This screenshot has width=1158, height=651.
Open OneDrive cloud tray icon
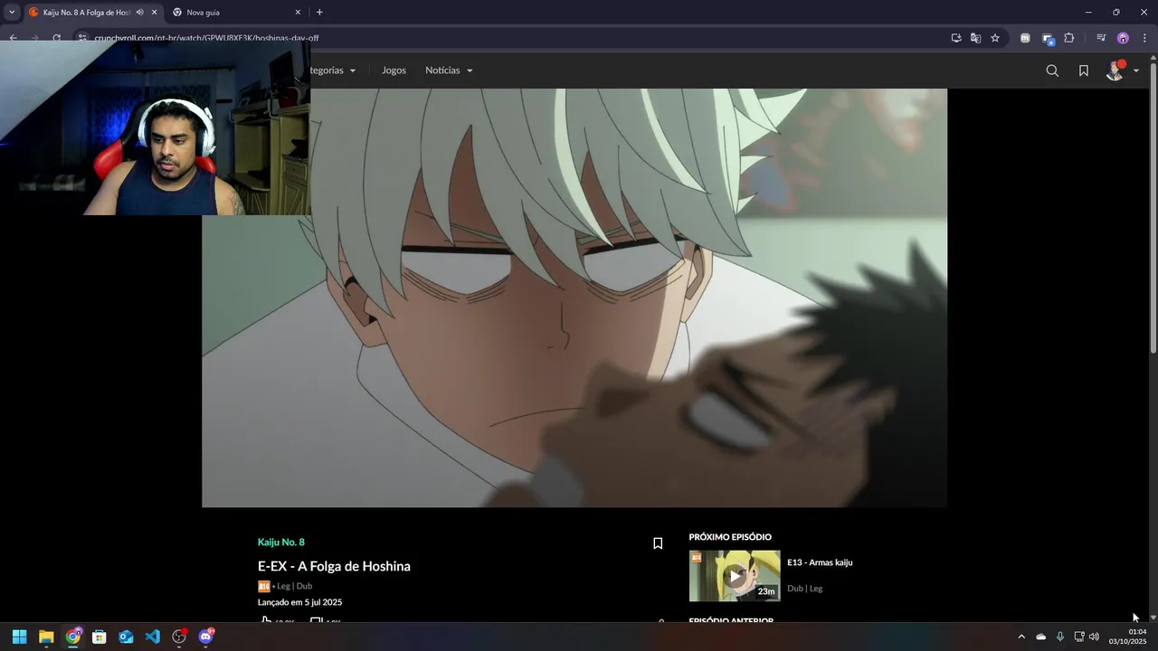1040,637
